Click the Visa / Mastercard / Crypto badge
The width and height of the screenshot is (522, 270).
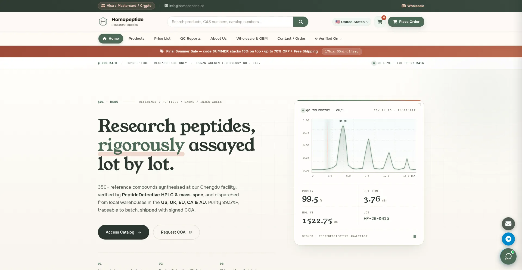126,6
